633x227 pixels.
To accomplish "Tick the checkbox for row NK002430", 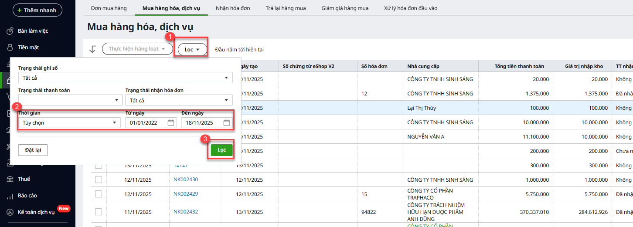I will coord(99,180).
